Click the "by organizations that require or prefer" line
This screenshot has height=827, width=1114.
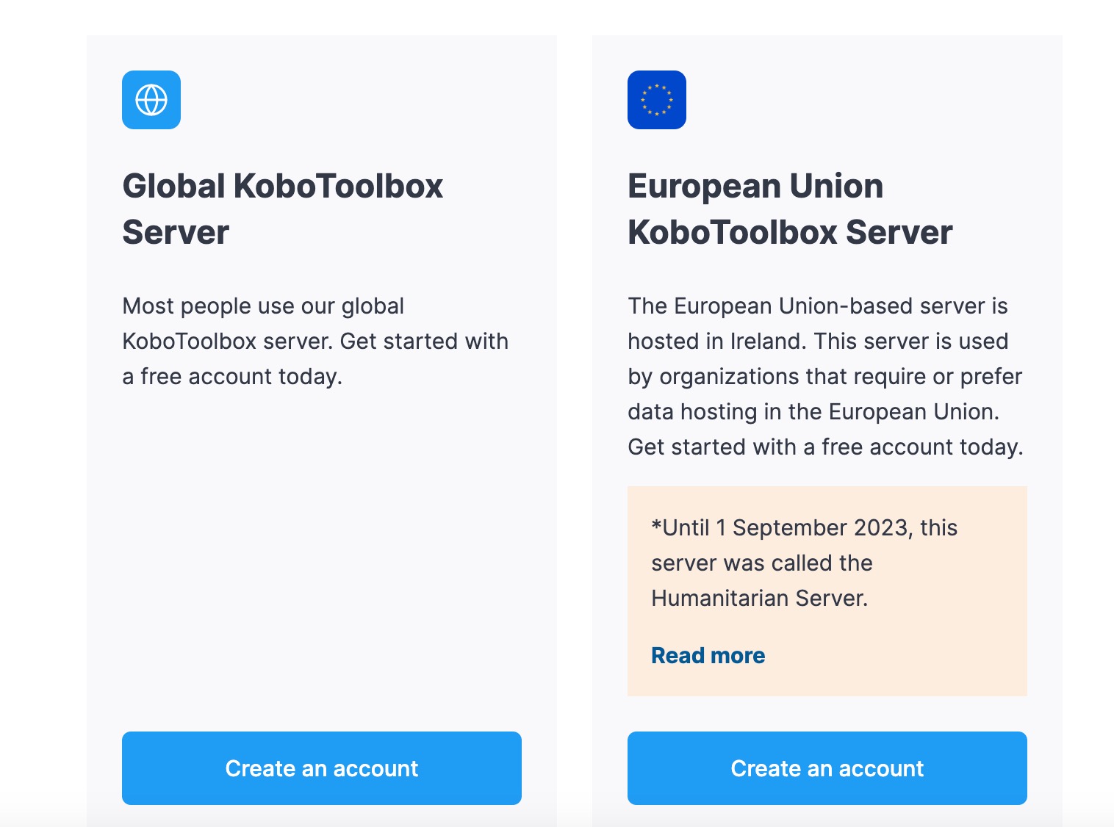(824, 376)
